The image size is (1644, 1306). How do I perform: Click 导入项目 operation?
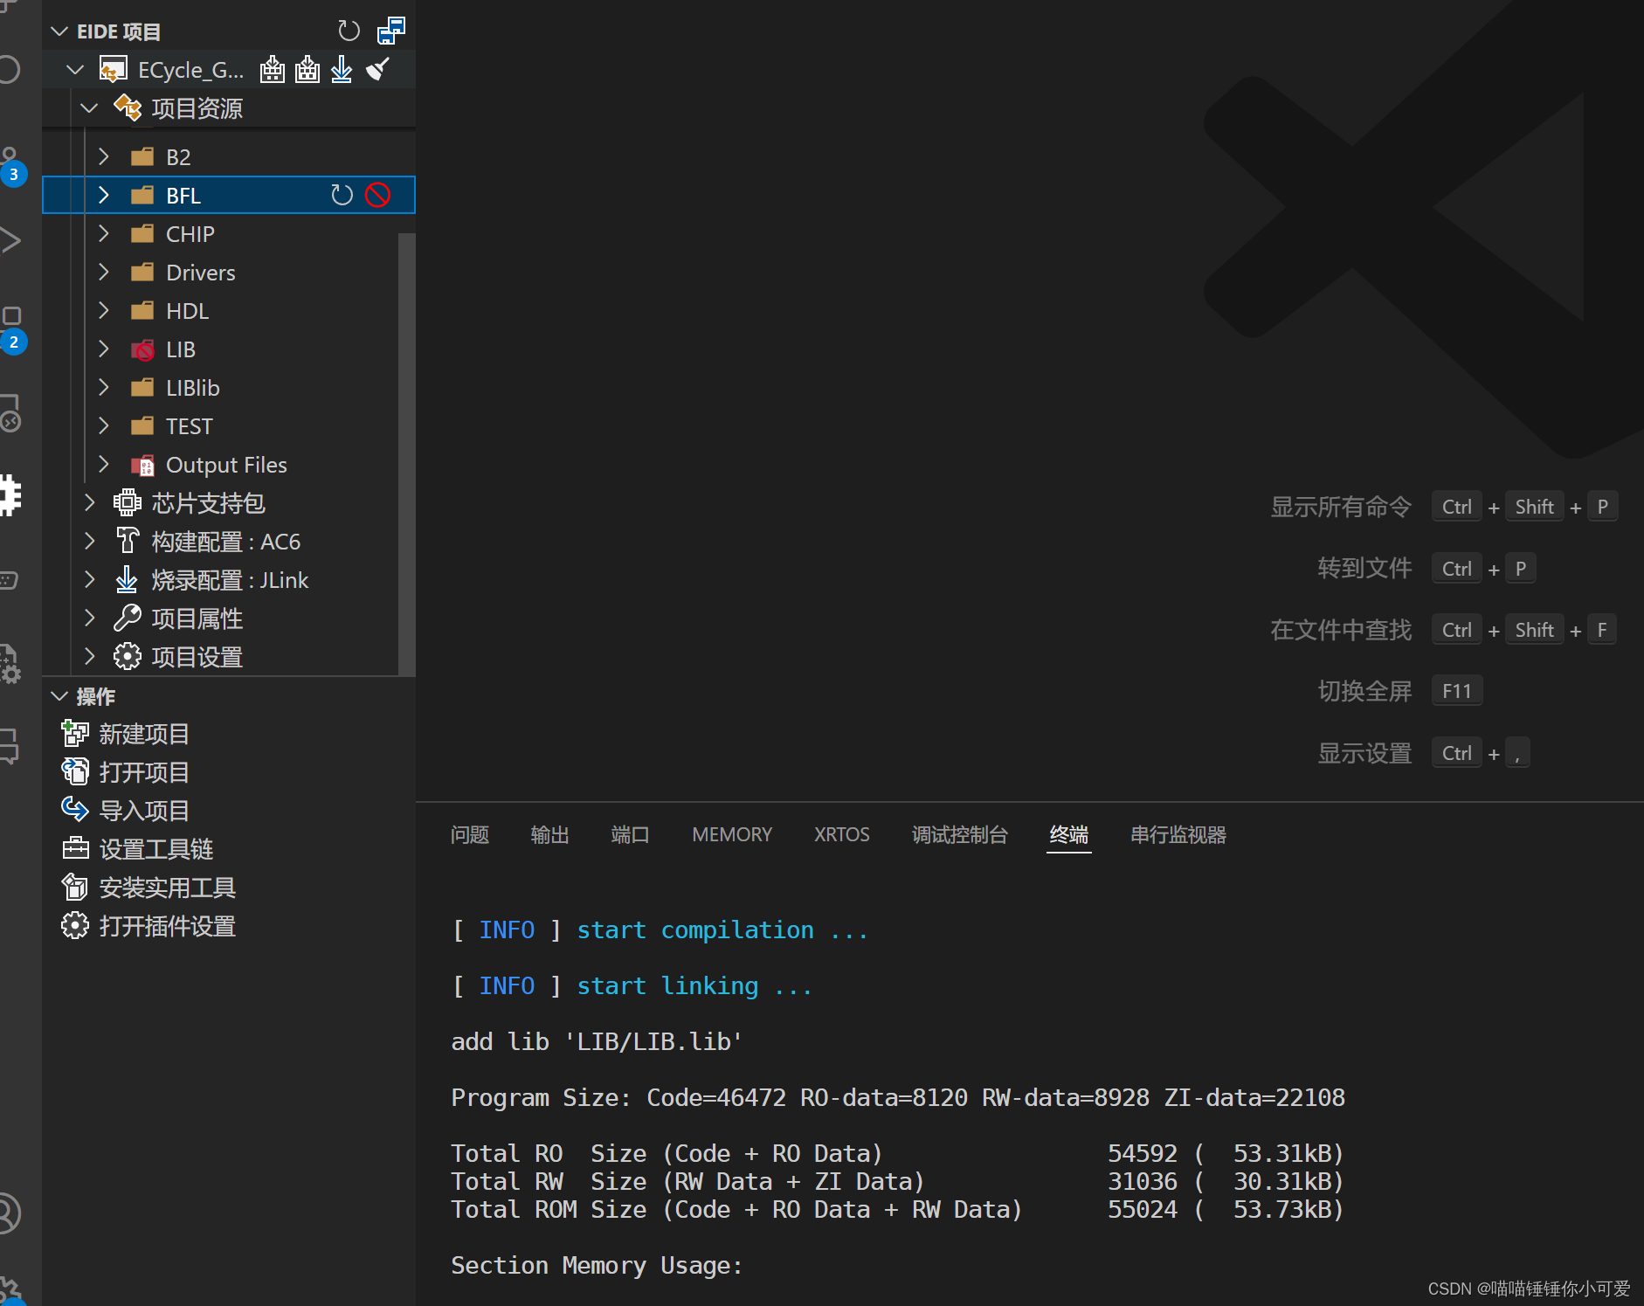click(x=229, y=811)
